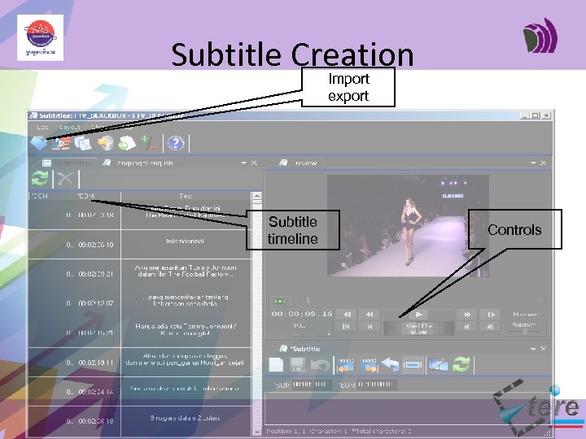The image size is (586, 439).
Task: Click the green arrow document export icon
Action: [127, 143]
